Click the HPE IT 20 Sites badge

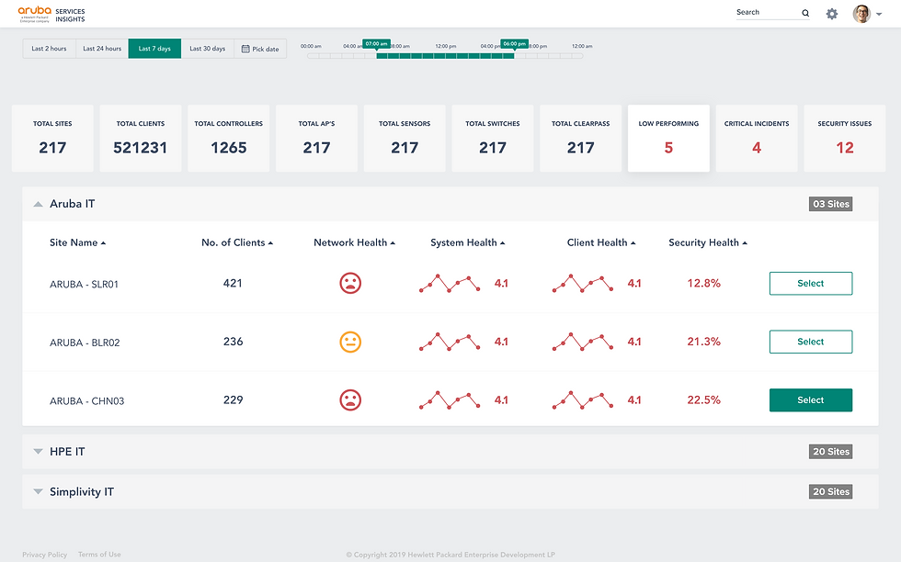pos(830,451)
